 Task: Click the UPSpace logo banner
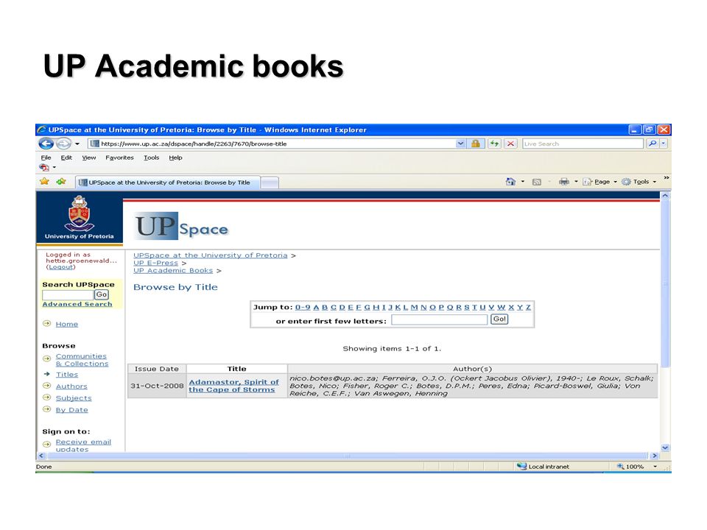182,226
